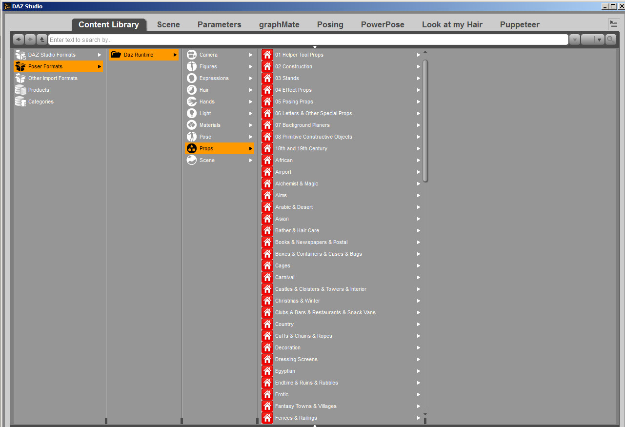Expand the Airport folder arrow
Image resolution: width=625 pixels, height=427 pixels.
(419, 172)
